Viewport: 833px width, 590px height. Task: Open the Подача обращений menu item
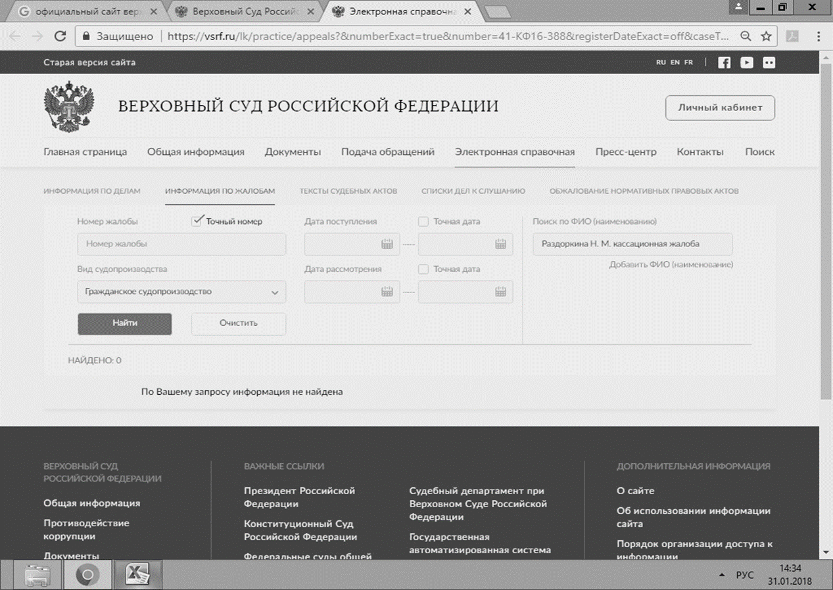point(388,152)
